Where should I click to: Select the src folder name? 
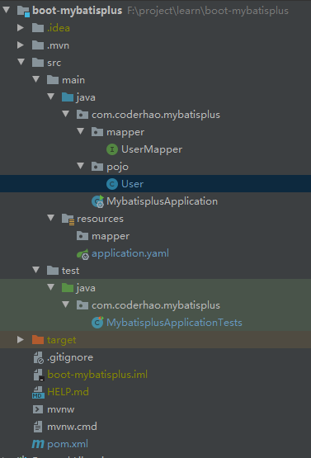pos(54,63)
